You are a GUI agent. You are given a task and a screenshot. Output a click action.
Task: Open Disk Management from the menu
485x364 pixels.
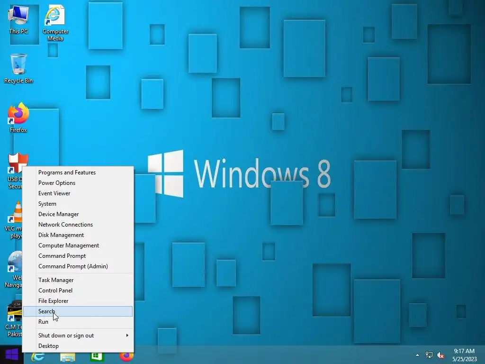[x=78, y=235]
